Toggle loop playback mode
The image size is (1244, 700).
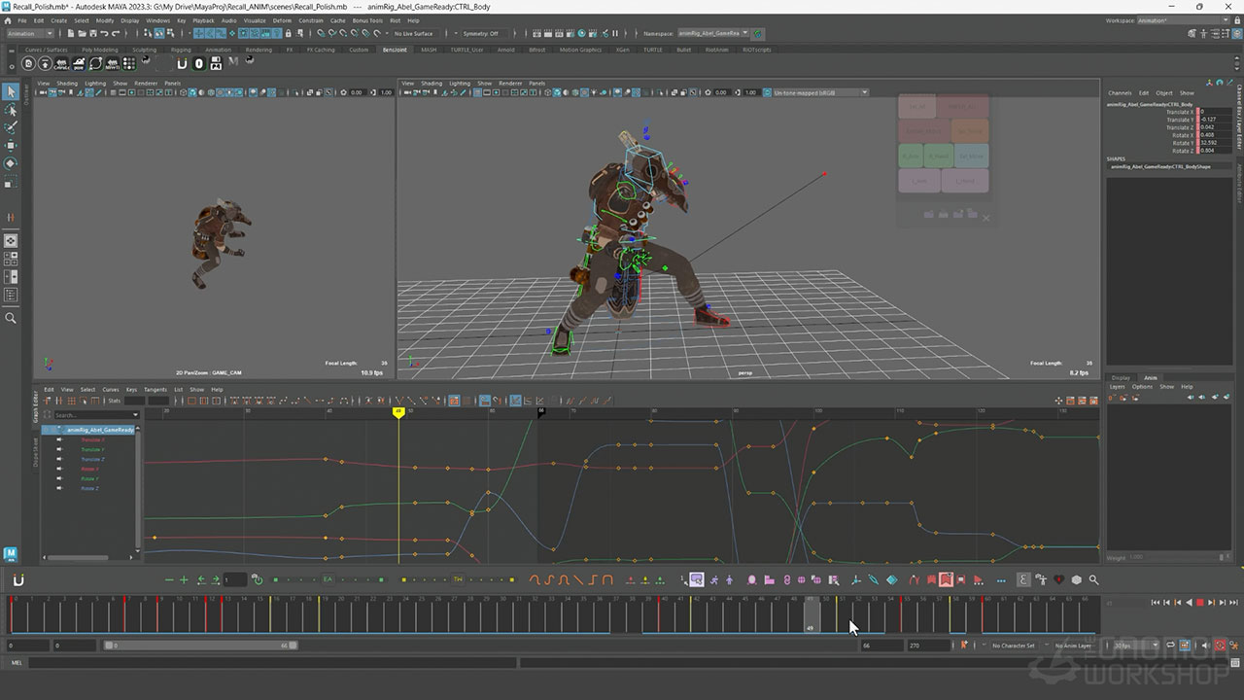point(1170,646)
